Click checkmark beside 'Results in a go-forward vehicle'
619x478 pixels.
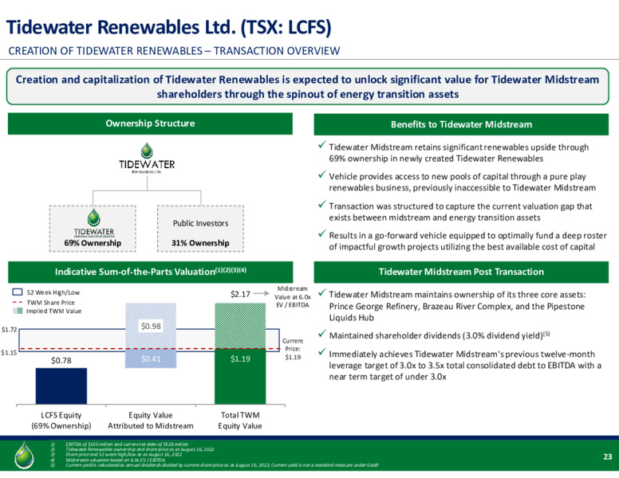(322, 233)
